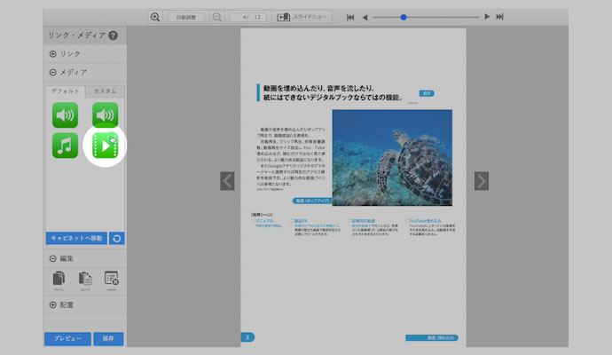Expand the 配置 section

click(53, 304)
